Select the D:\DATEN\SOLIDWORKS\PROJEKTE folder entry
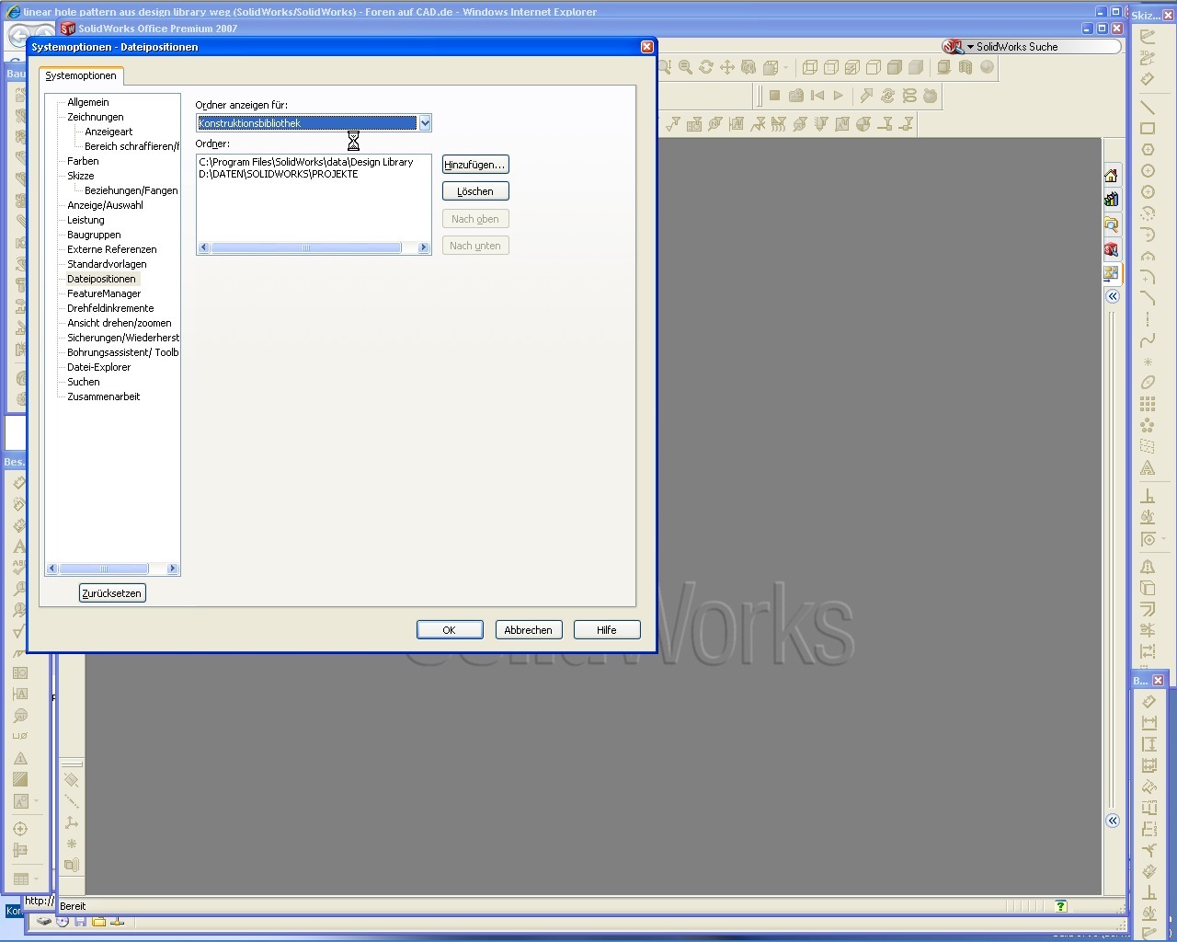1177x942 pixels. 279,174
